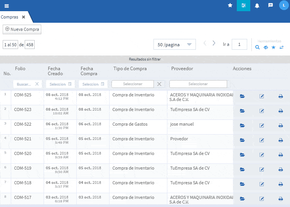Edit purchase COM-517
Image resolution: width=290 pixels, height=207 pixels.
pyautogui.click(x=261, y=199)
